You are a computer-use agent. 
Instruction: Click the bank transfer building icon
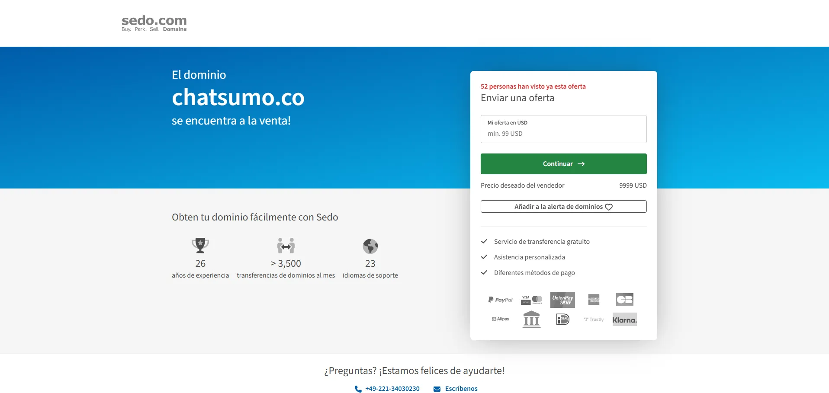tap(531, 319)
